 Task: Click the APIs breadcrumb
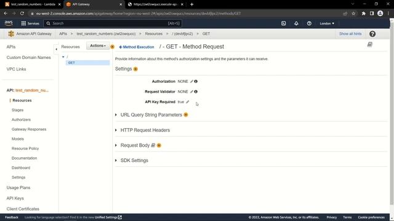pos(63,34)
